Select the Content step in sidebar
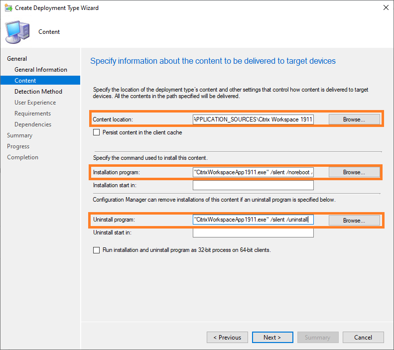The width and height of the screenshot is (394, 350). pyautogui.click(x=40, y=81)
